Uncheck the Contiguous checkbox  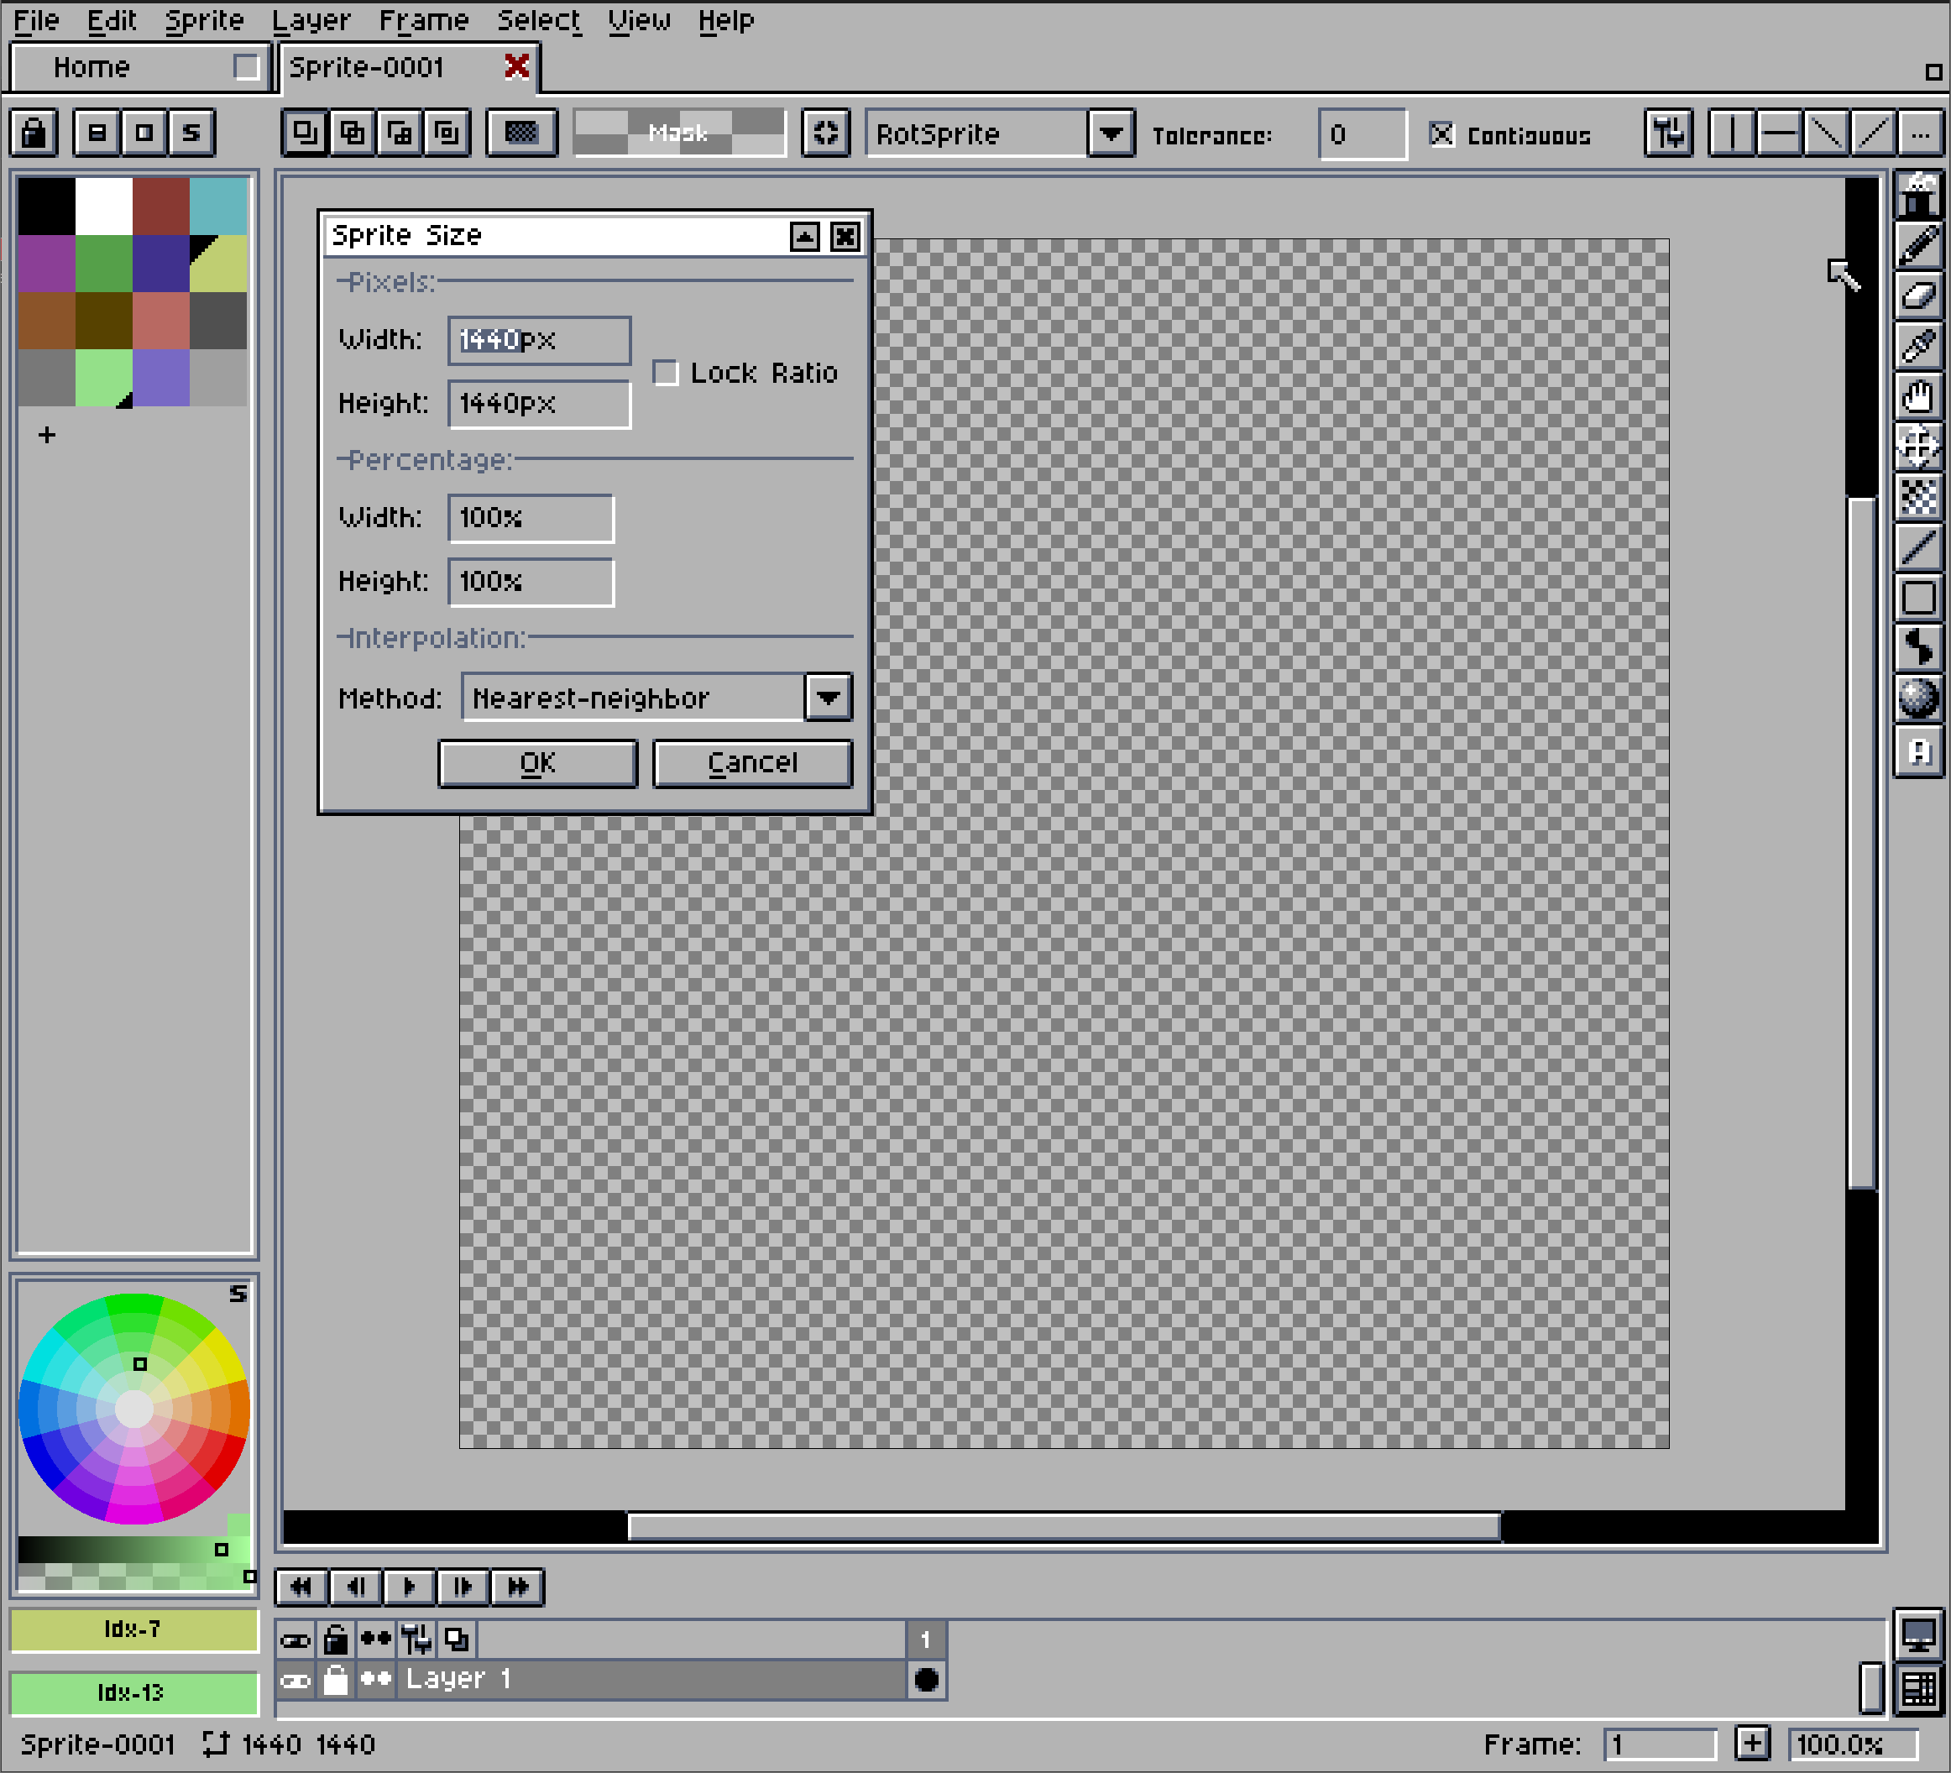(x=1442, y=134)
